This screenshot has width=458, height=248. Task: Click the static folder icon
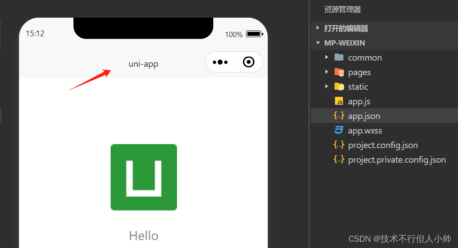339,86
